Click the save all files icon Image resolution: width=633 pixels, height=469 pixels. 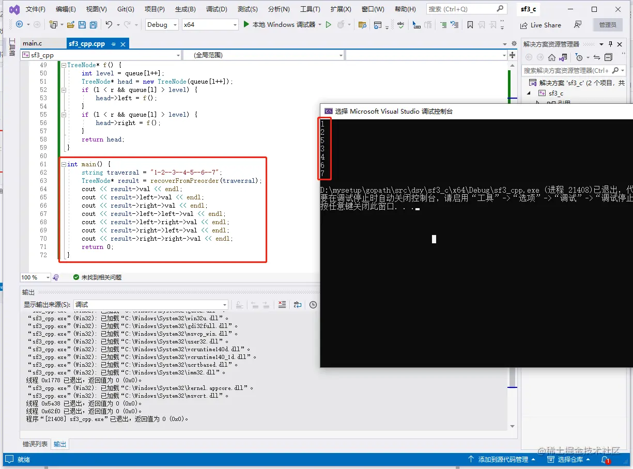click(93, 25)
